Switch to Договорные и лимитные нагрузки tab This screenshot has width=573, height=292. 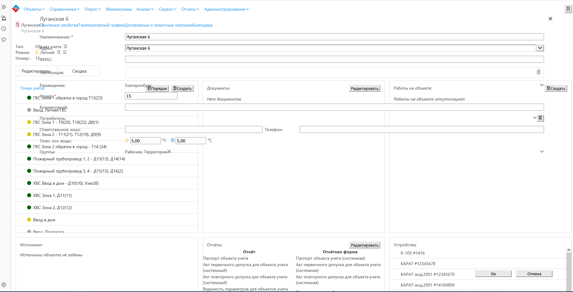[158, 25]
